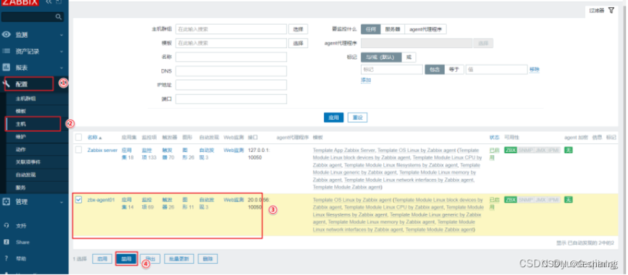Screen dimensions: 628x275
Task: Toggle the select-all checkbox in table header
Action: (78, 137)
